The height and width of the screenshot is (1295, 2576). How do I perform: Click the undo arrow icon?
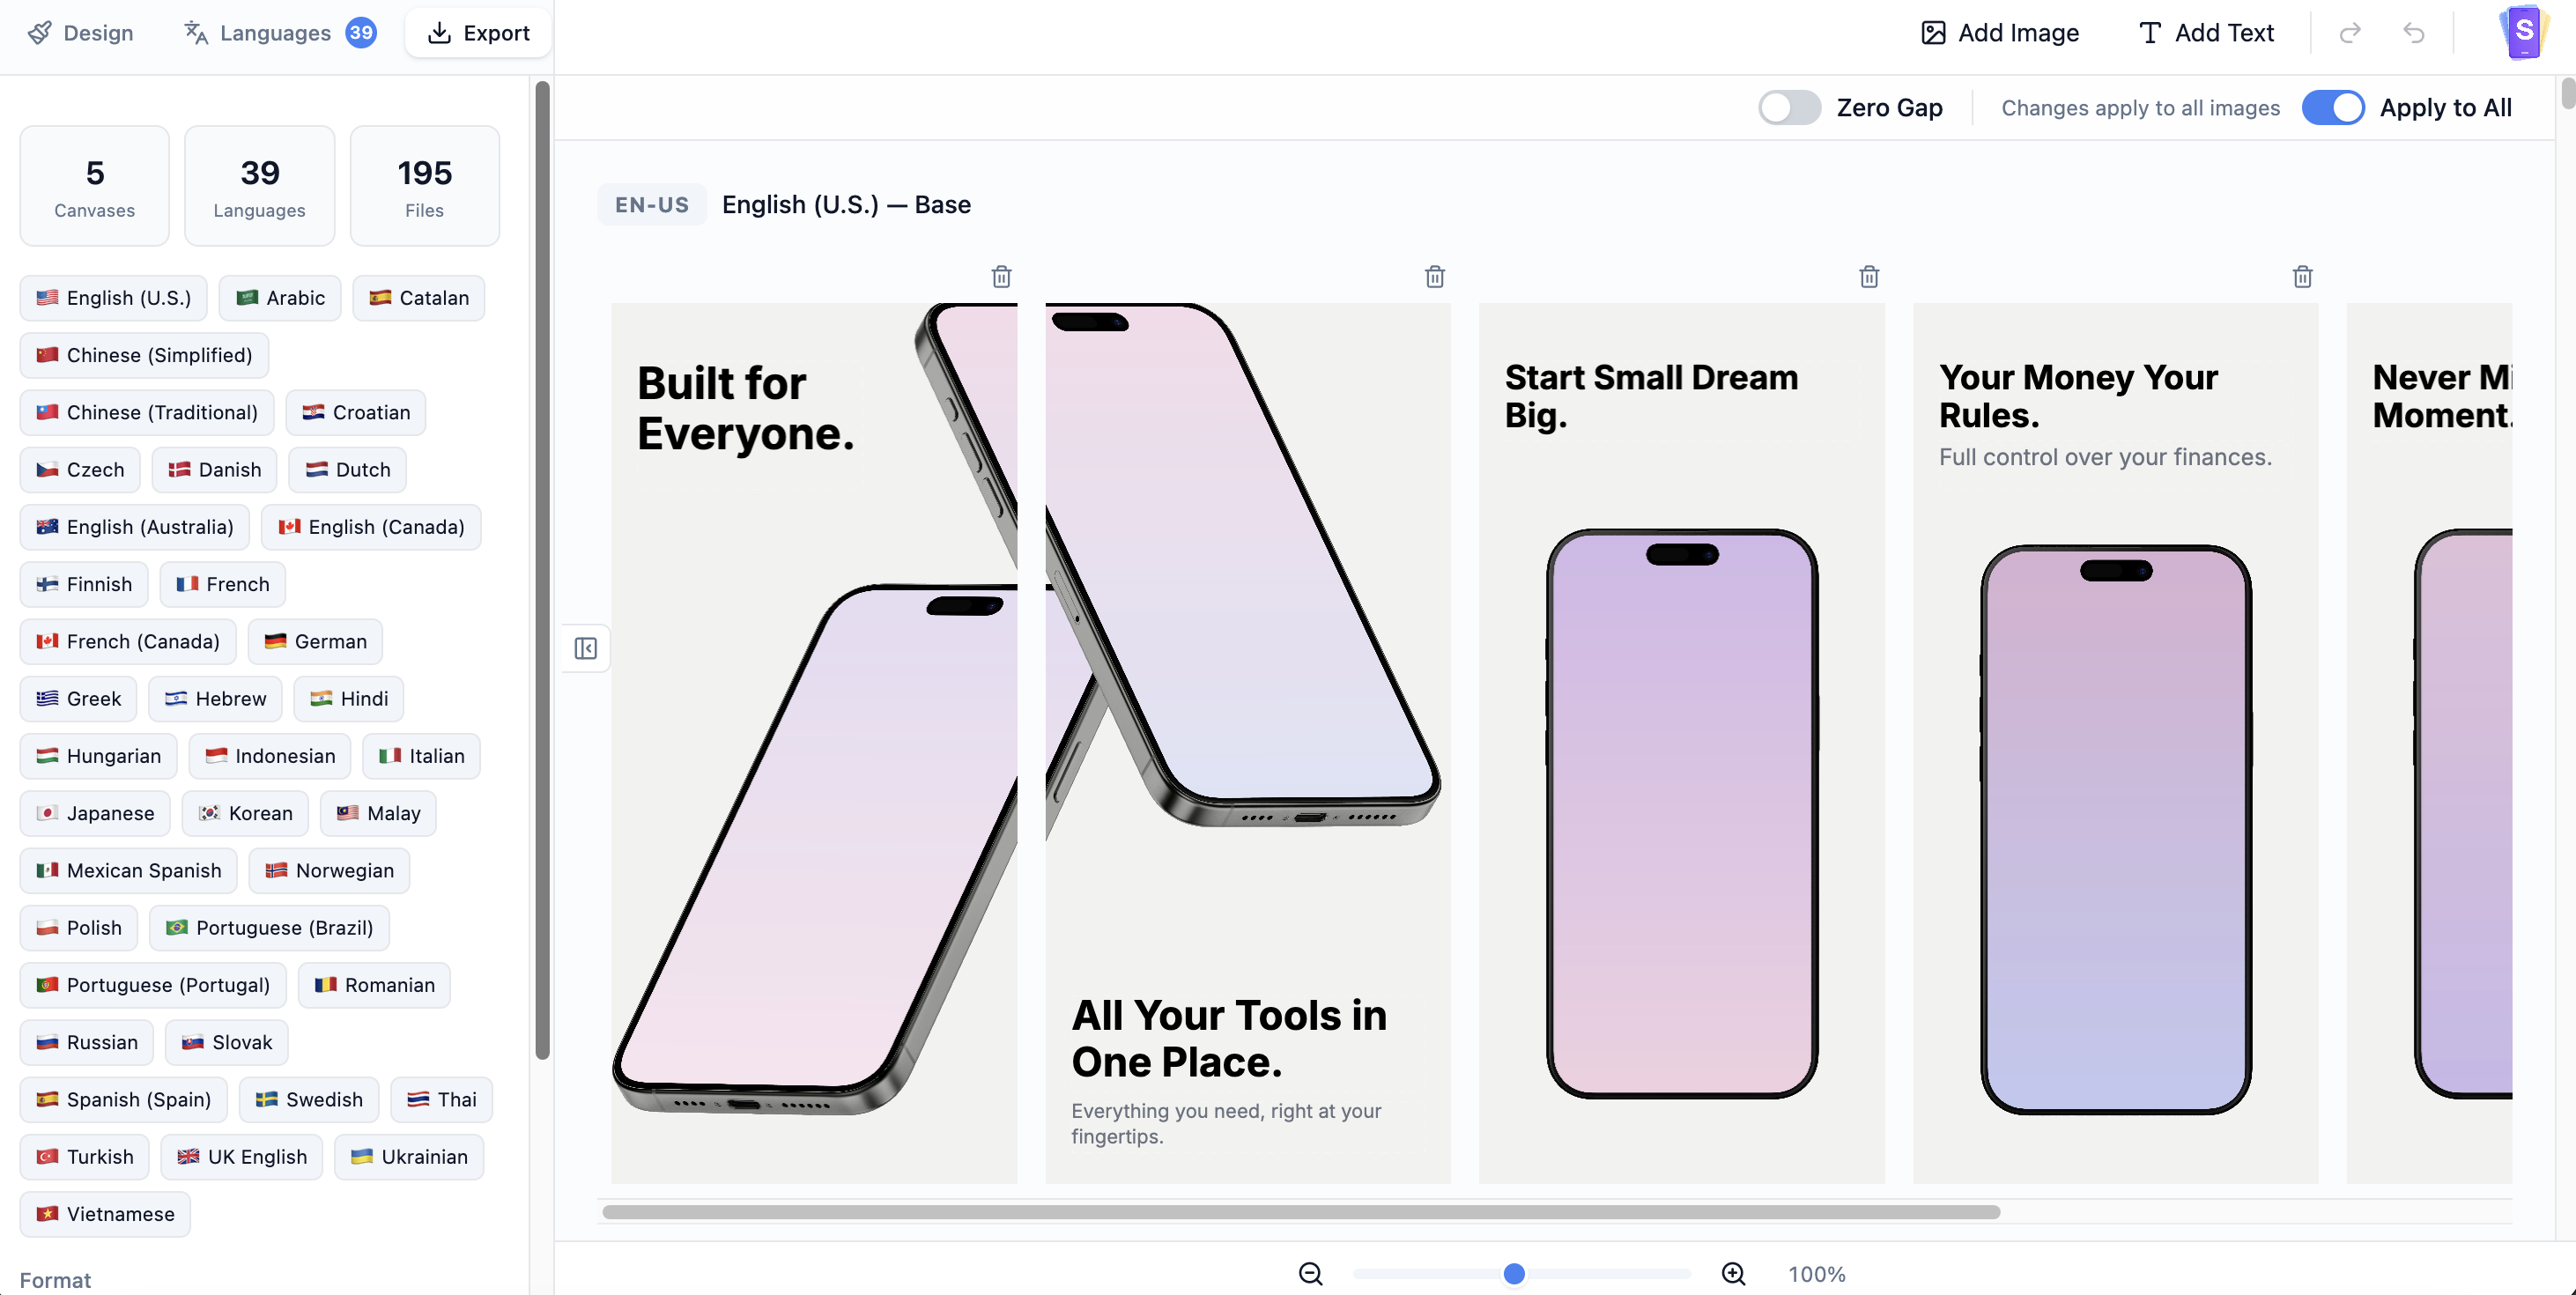(2413, 33)
